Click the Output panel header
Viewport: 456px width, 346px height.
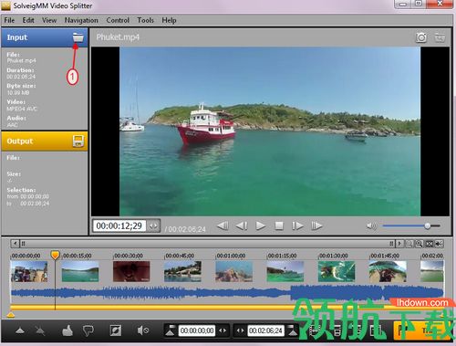[x=45, y=142]
